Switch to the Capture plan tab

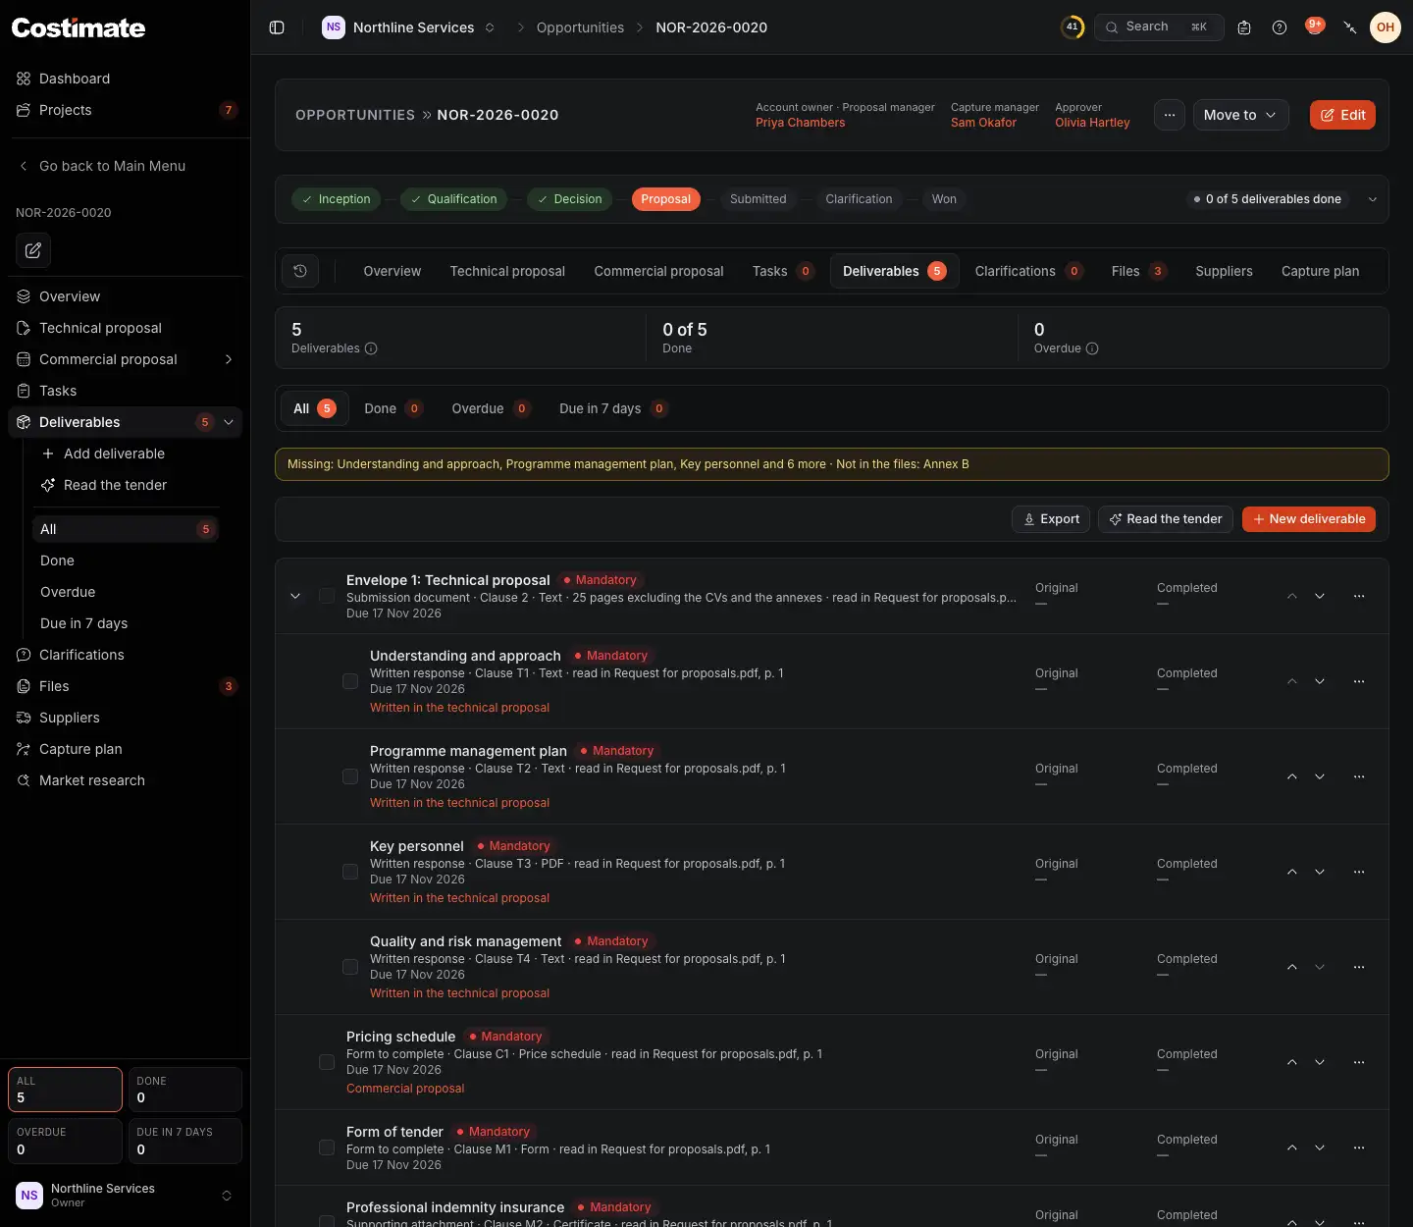[x=1320, y=271]
